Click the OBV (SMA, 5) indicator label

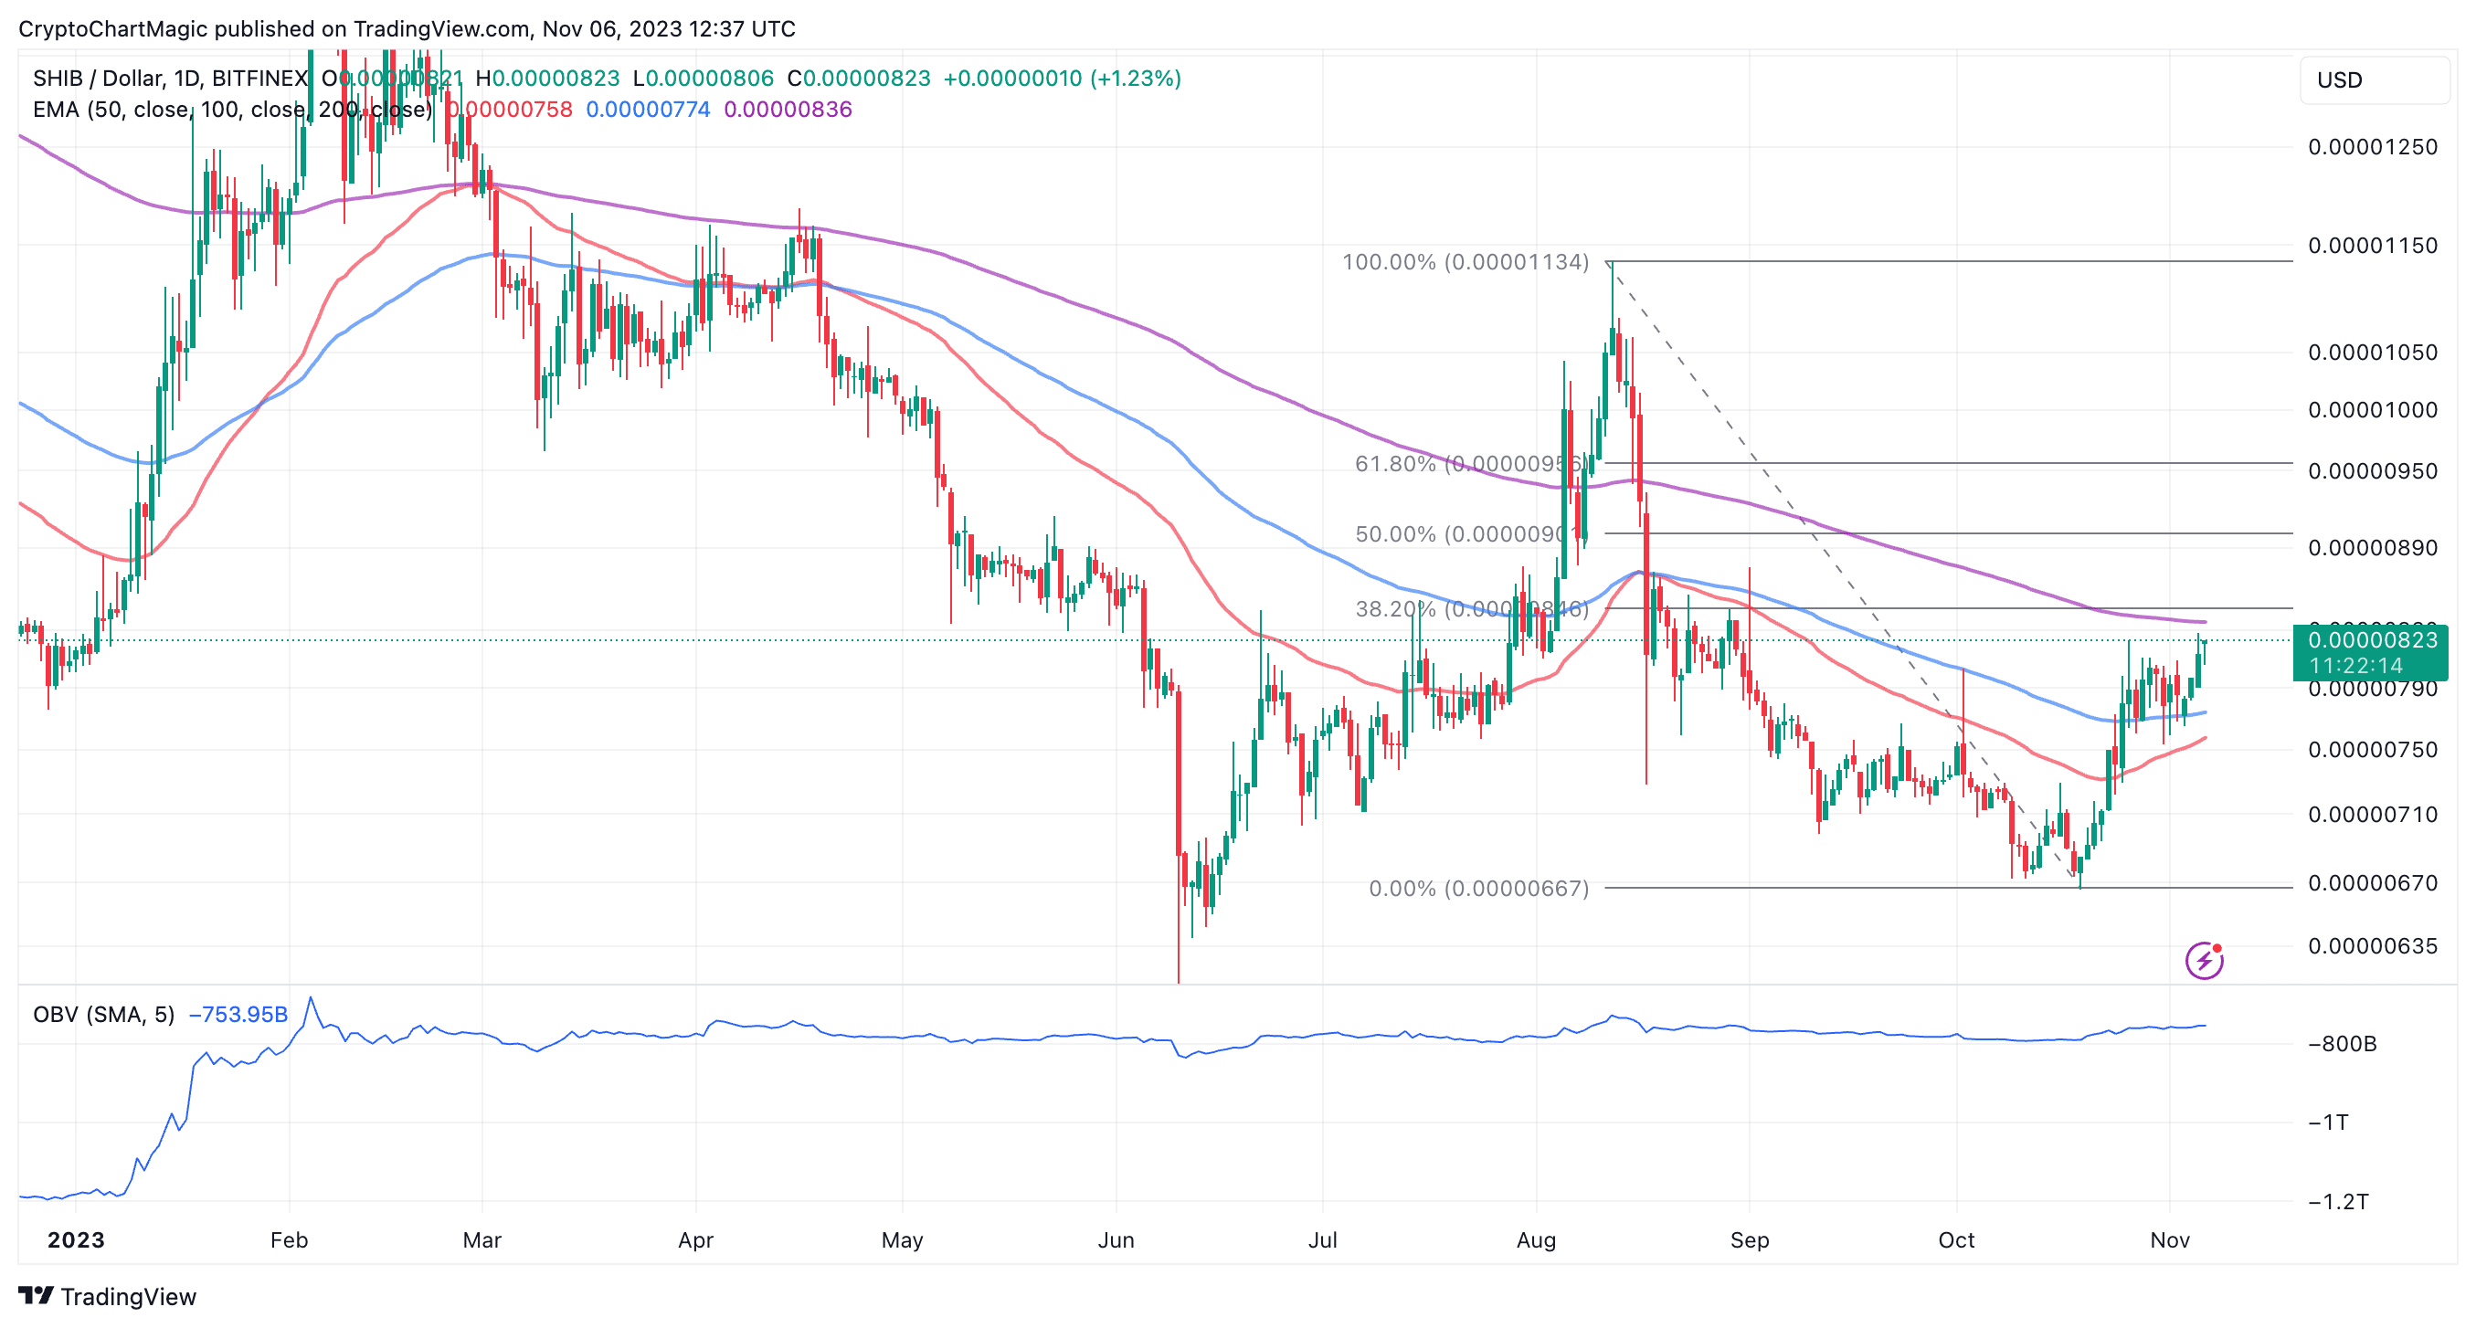tap(104, 1014)
